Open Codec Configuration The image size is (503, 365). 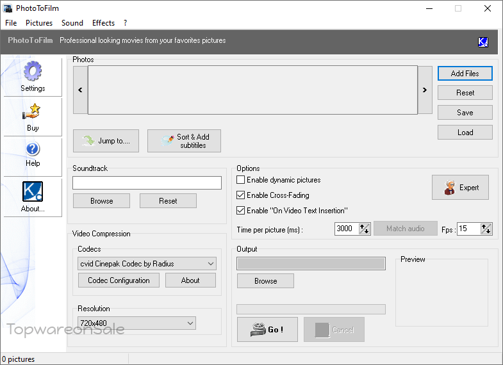click(119, 280)
